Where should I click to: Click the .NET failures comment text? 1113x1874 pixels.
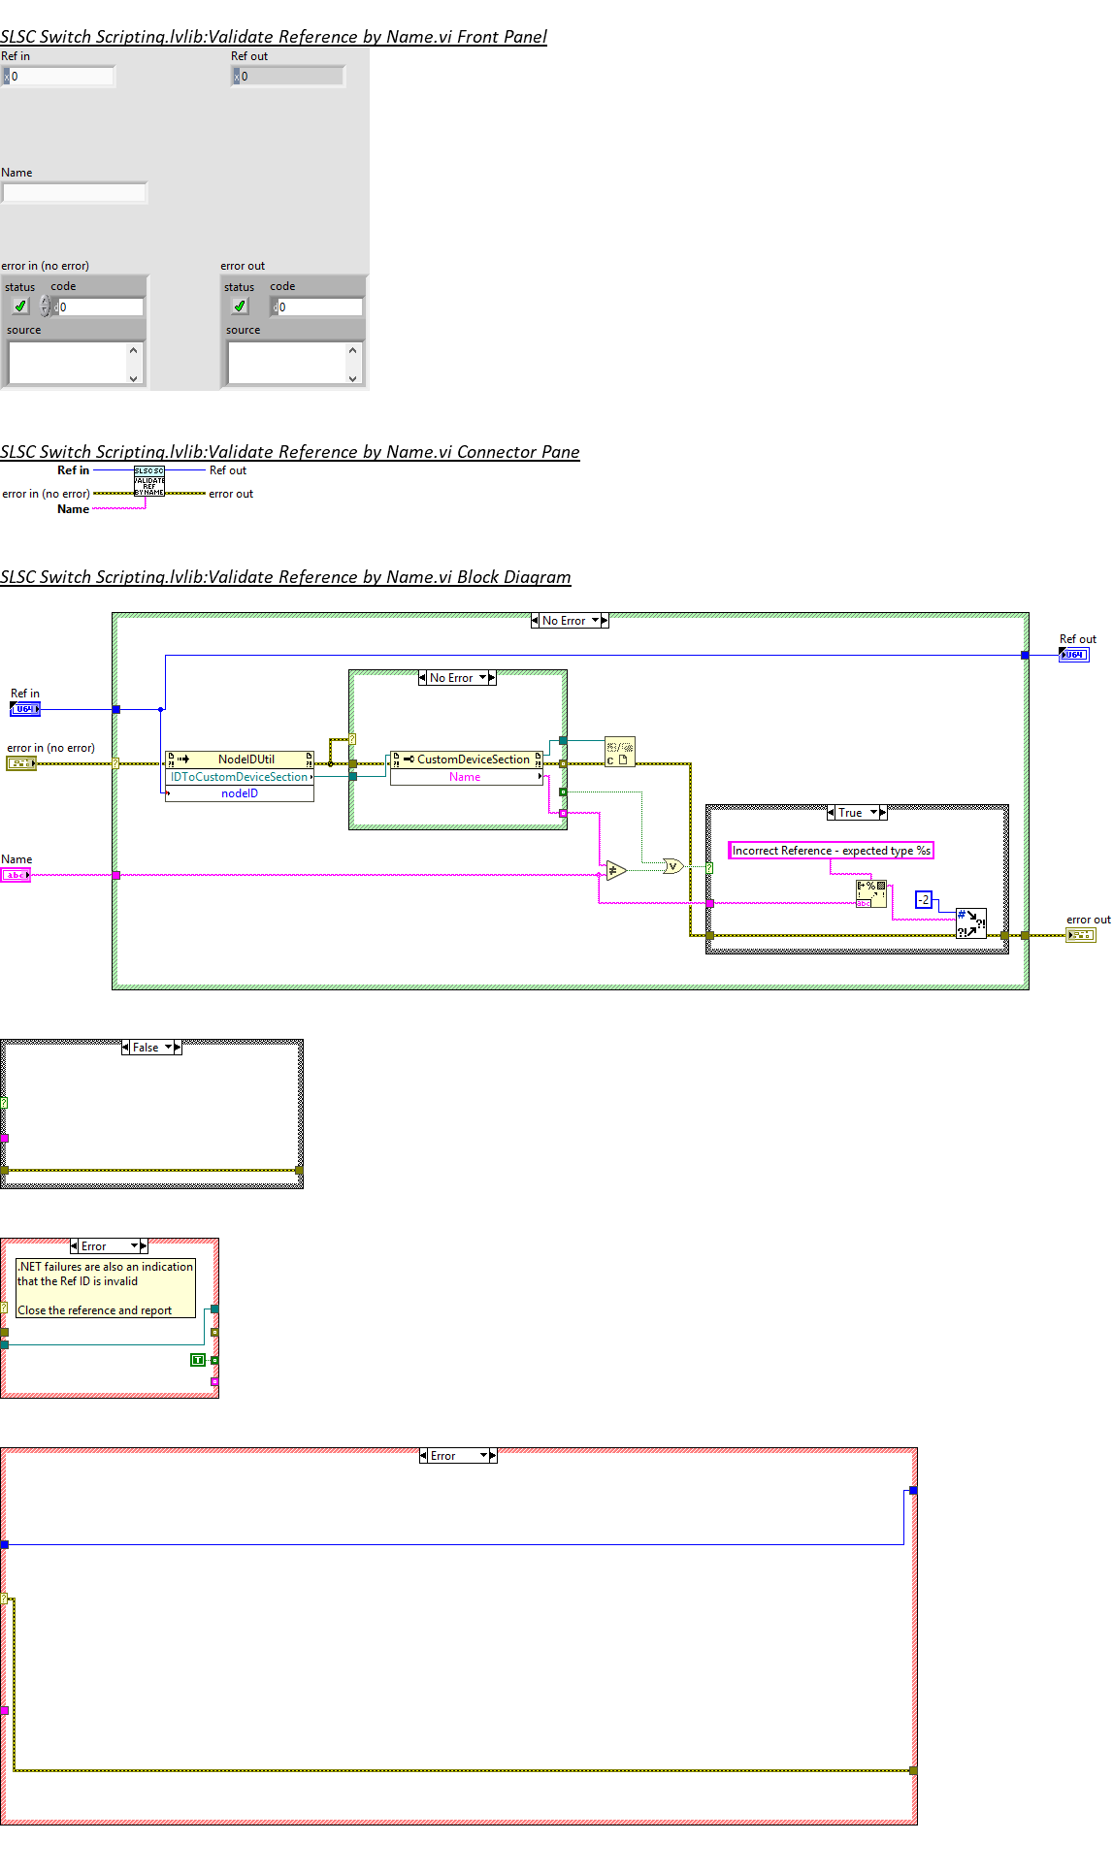coord(106,1288)
